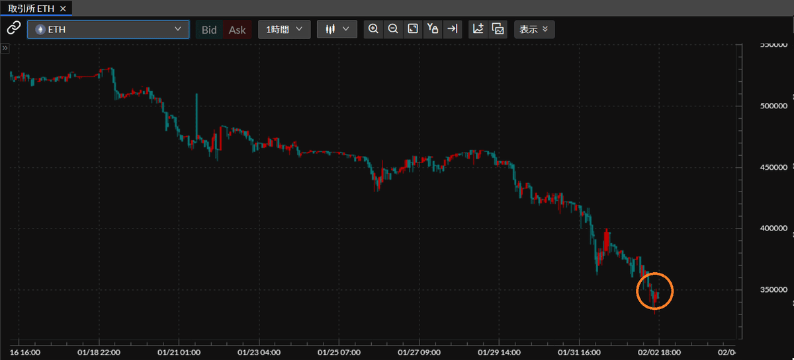Toggle the Ask price button
Image resolution: width=794 pixels, height=360 pixels.
click(x=238, y=30)
